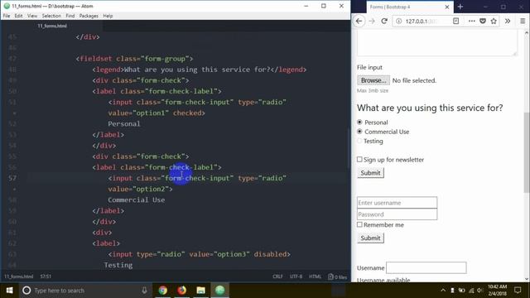Save page to Pocket icon
530x298 pixels.
(x=483, y=21)
